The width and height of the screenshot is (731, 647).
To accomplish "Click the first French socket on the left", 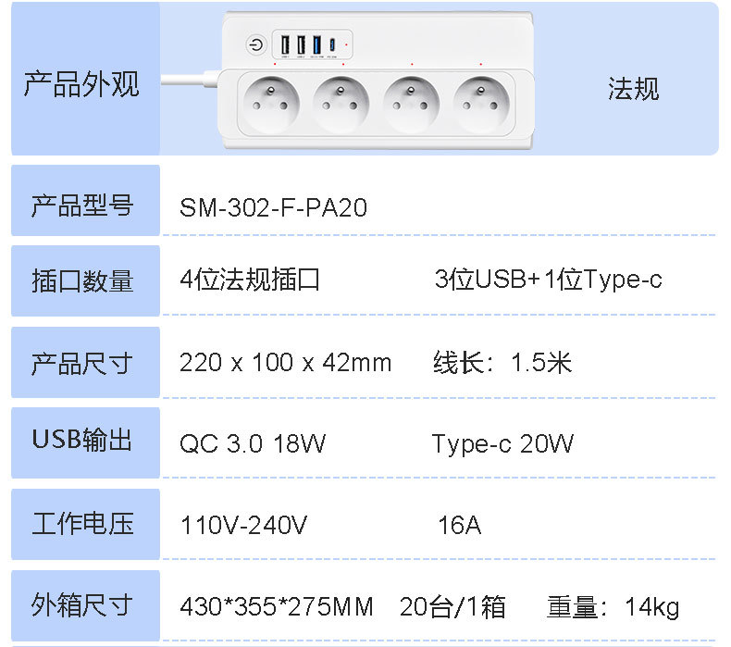I will coord(272,102).
